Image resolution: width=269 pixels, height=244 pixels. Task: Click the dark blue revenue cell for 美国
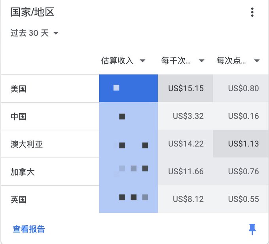(x=128, y=88)
